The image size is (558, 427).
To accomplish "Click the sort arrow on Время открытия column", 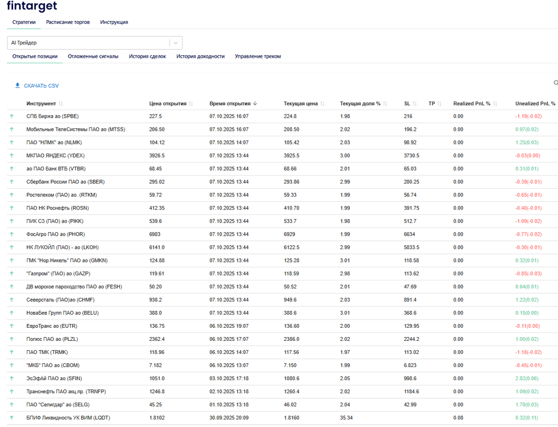I will coord(255,104).
